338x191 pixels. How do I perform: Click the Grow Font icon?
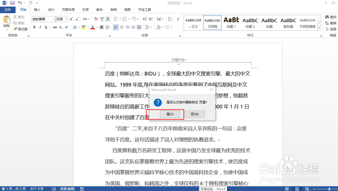(x=71, y=19)
